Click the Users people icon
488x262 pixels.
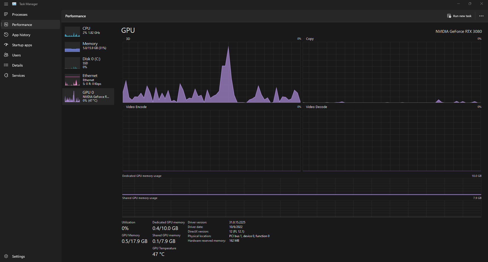6,55
